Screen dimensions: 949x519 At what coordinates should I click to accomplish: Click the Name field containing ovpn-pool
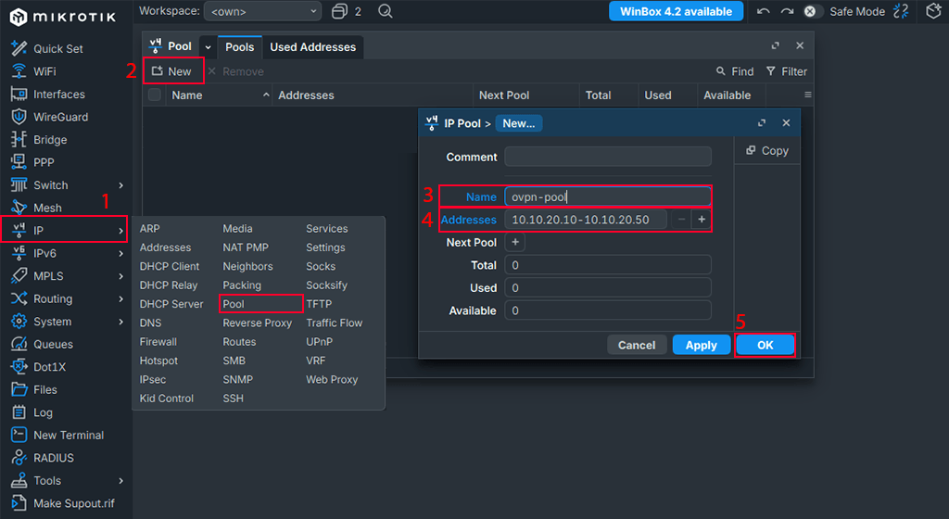pyautogui.click(x=608, y=196)
